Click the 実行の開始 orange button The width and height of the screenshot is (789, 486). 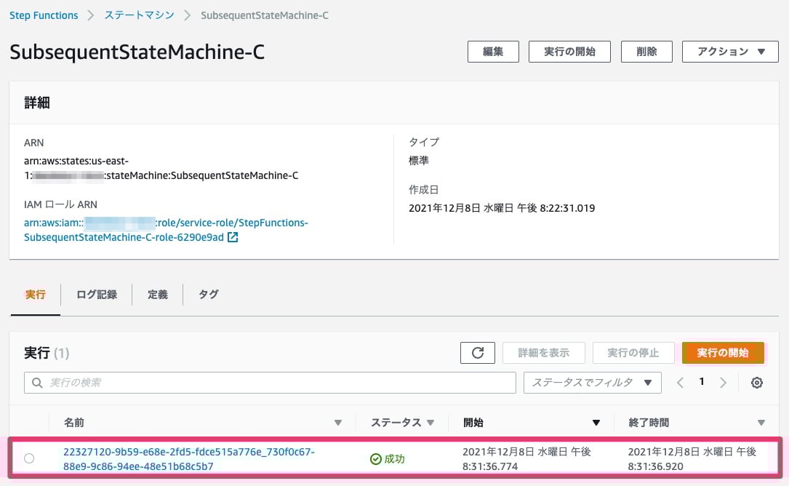point(723,353)
